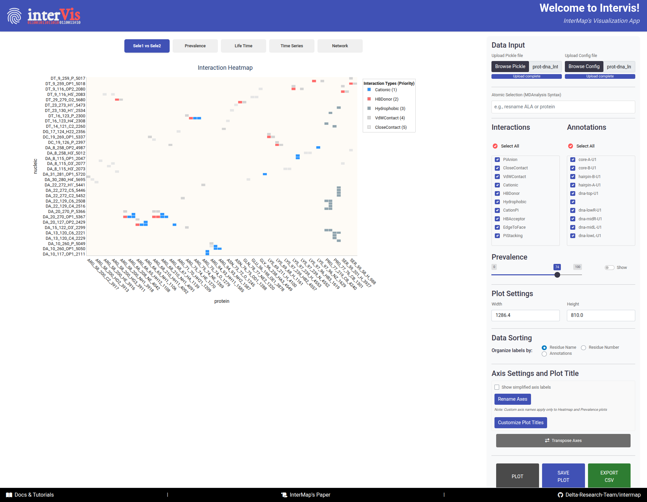Switch to the Prevalence tab
Viewport: 647px width, 502px height.
[x=195, y=46]
